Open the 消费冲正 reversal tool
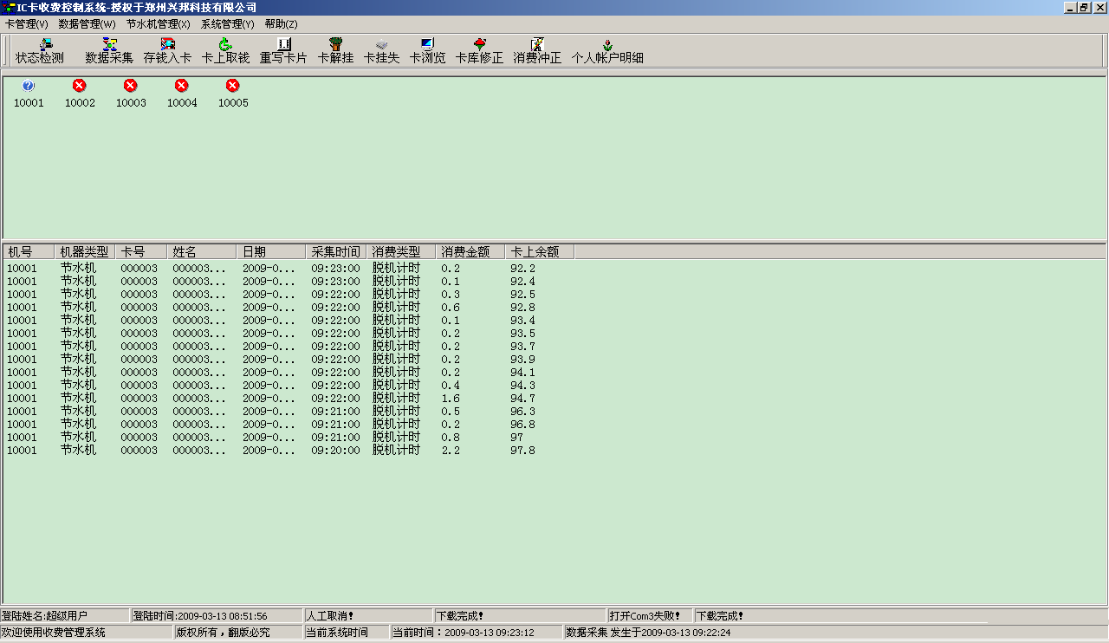This screenshot has height=643, width=1109. tap(537, 51)
